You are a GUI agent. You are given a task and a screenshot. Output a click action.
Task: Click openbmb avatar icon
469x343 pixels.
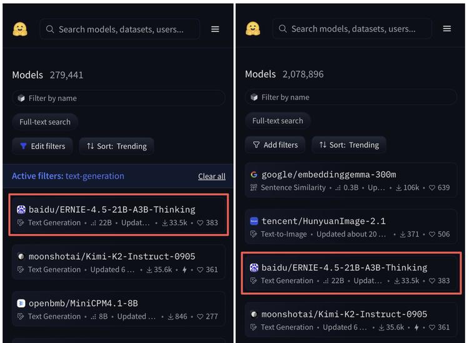pyautogui.click(x=21, y=304)
